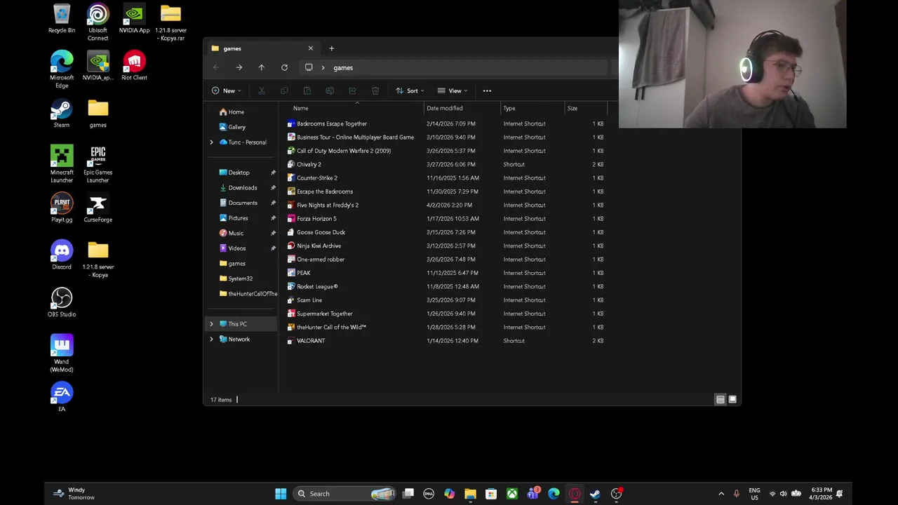
Task: Open Opera GX from the taskbar
Action: 575,494
